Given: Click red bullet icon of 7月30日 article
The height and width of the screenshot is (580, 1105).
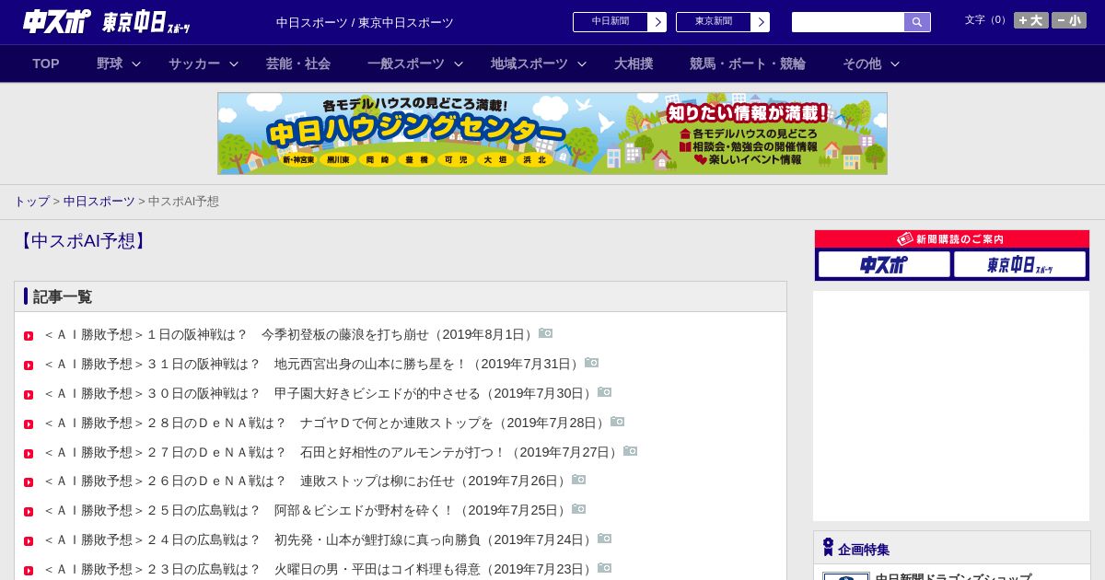Looking at the screenshot, I should tap(29, 395).
